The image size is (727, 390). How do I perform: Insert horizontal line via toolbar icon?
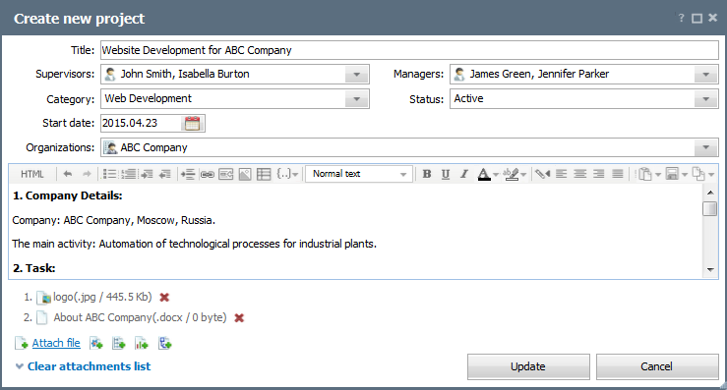tap(188, 174)
